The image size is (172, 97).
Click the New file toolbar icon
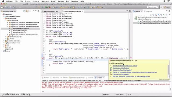(2, 7)
